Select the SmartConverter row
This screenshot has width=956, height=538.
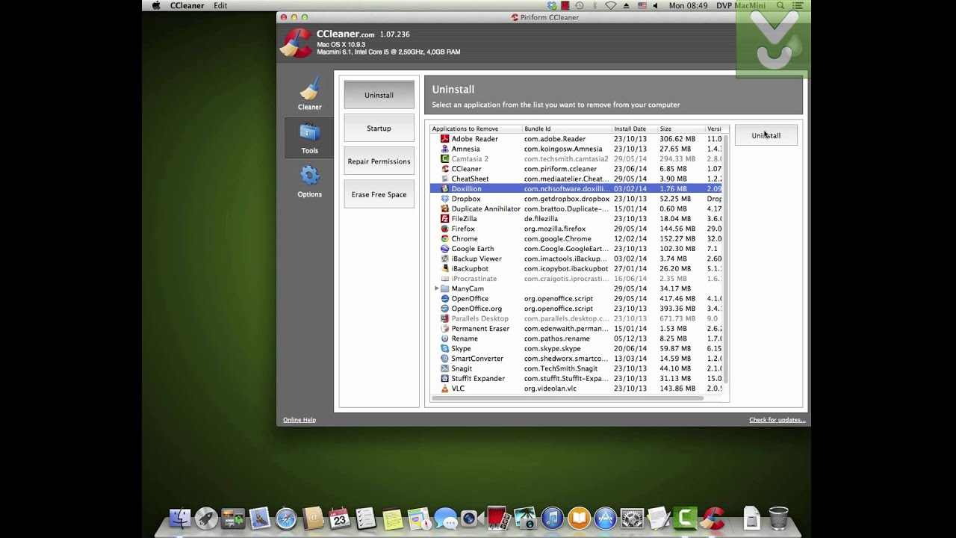[x=576, y=359]
